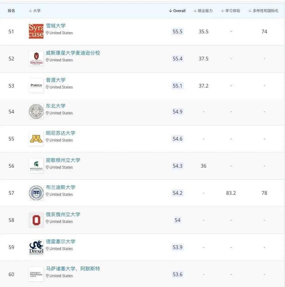Open the 马萨诸塞大学，阿默斯特 link
Image resolution: width=285 pixels, height=287 pixels.
[73, 269]
